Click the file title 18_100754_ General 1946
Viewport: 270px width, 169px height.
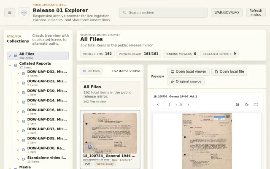click(x=109, y=156)
